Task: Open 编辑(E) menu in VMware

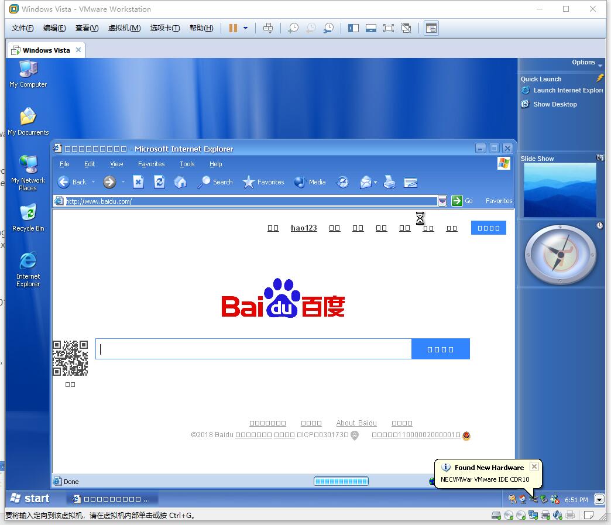Action: click(54, 28)
